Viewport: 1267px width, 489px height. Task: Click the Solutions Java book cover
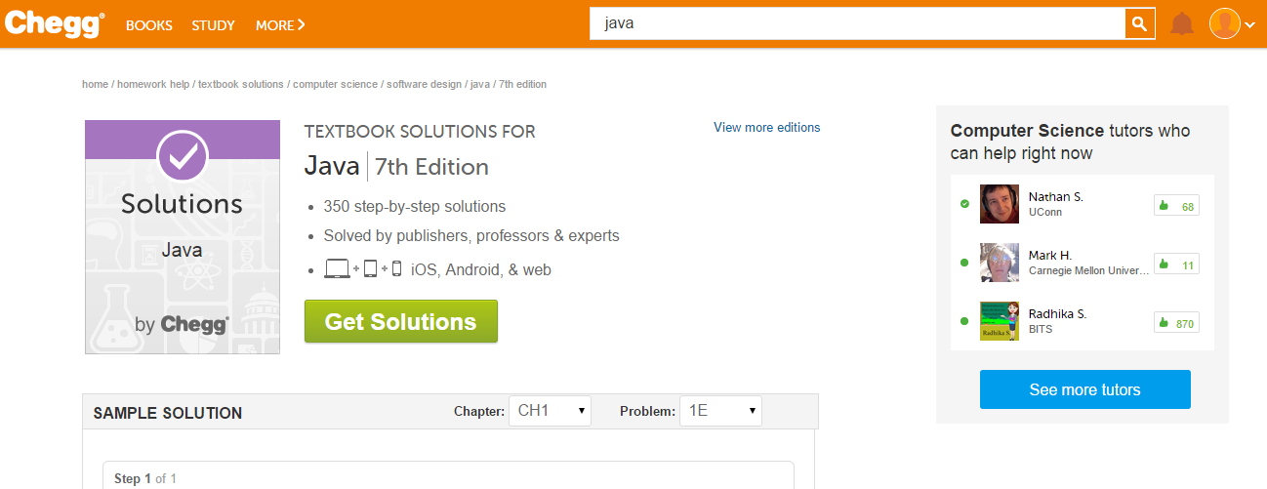183,237
